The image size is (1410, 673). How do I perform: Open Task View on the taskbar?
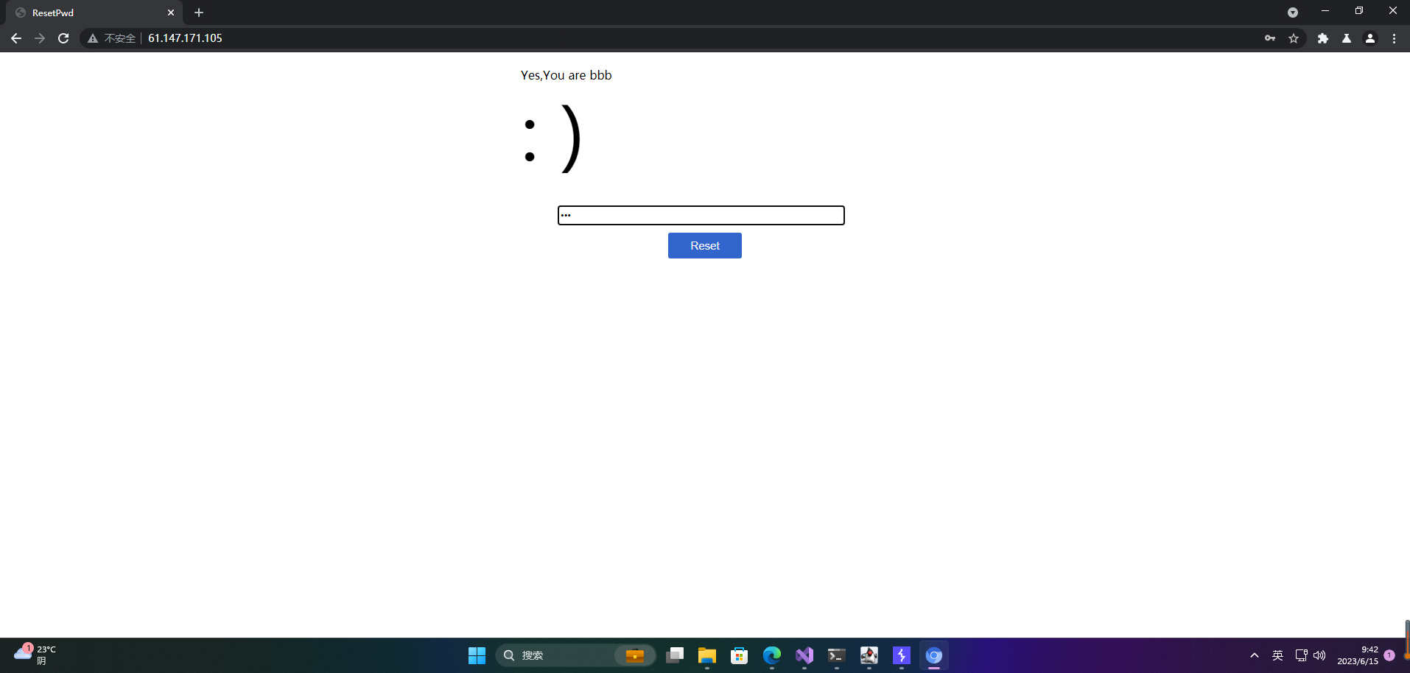tap(675, 655)
